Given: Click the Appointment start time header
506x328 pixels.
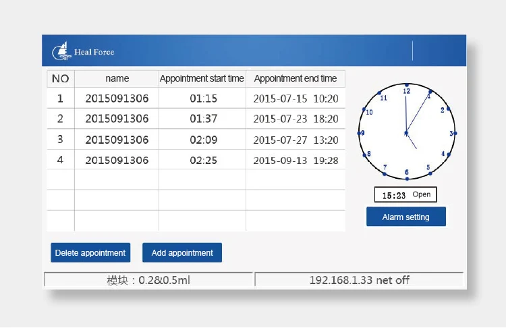Looking at the screenshot, I should click(202, 79).
